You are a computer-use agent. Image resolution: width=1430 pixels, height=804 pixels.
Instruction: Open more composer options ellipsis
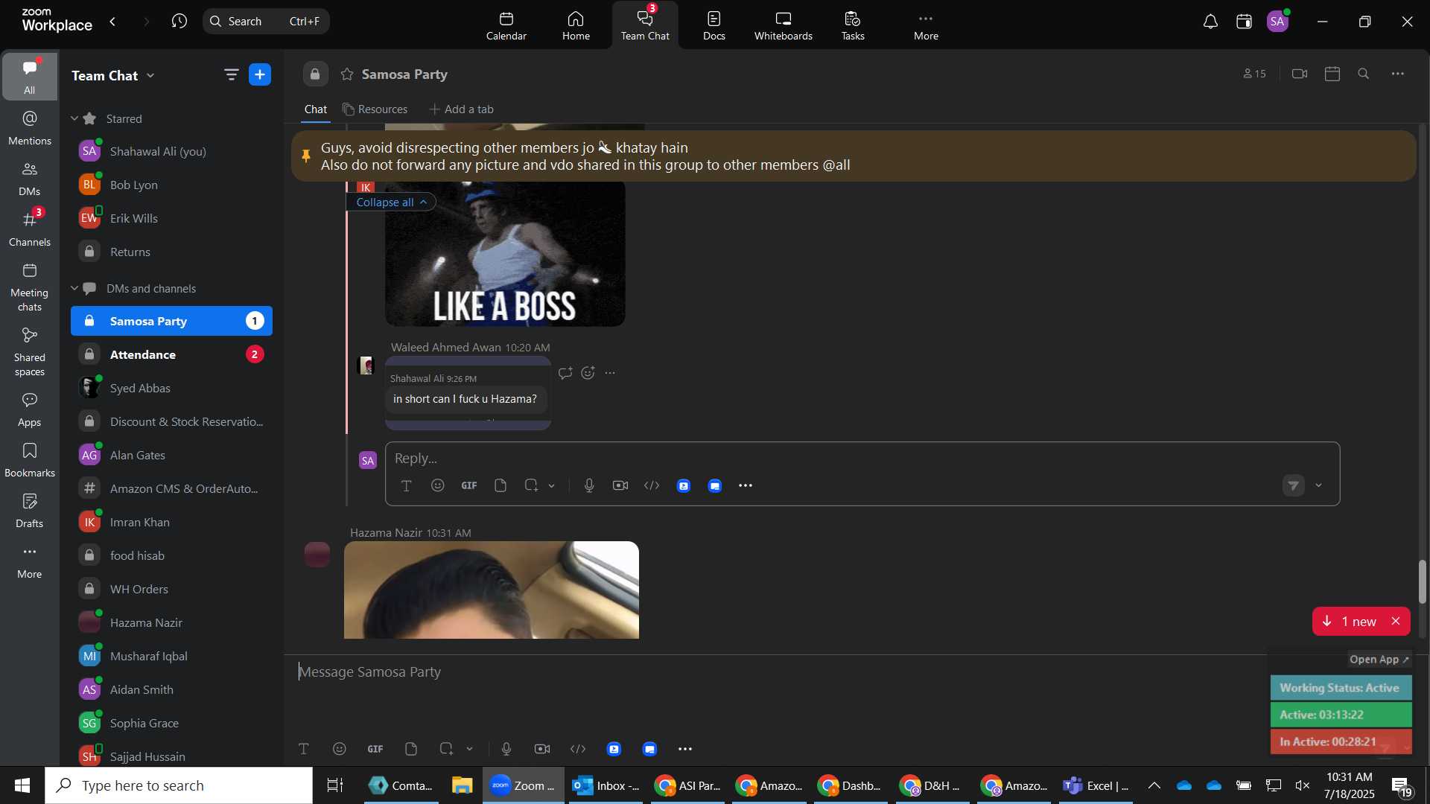point(685,749)
